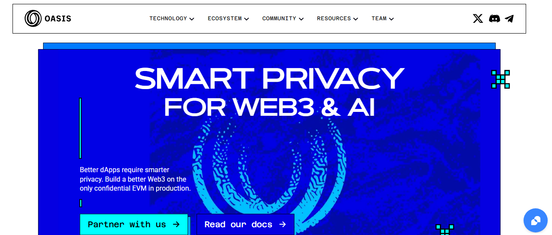
Task: Click the Oasis logo icon
Action: (x=33, y=19)
